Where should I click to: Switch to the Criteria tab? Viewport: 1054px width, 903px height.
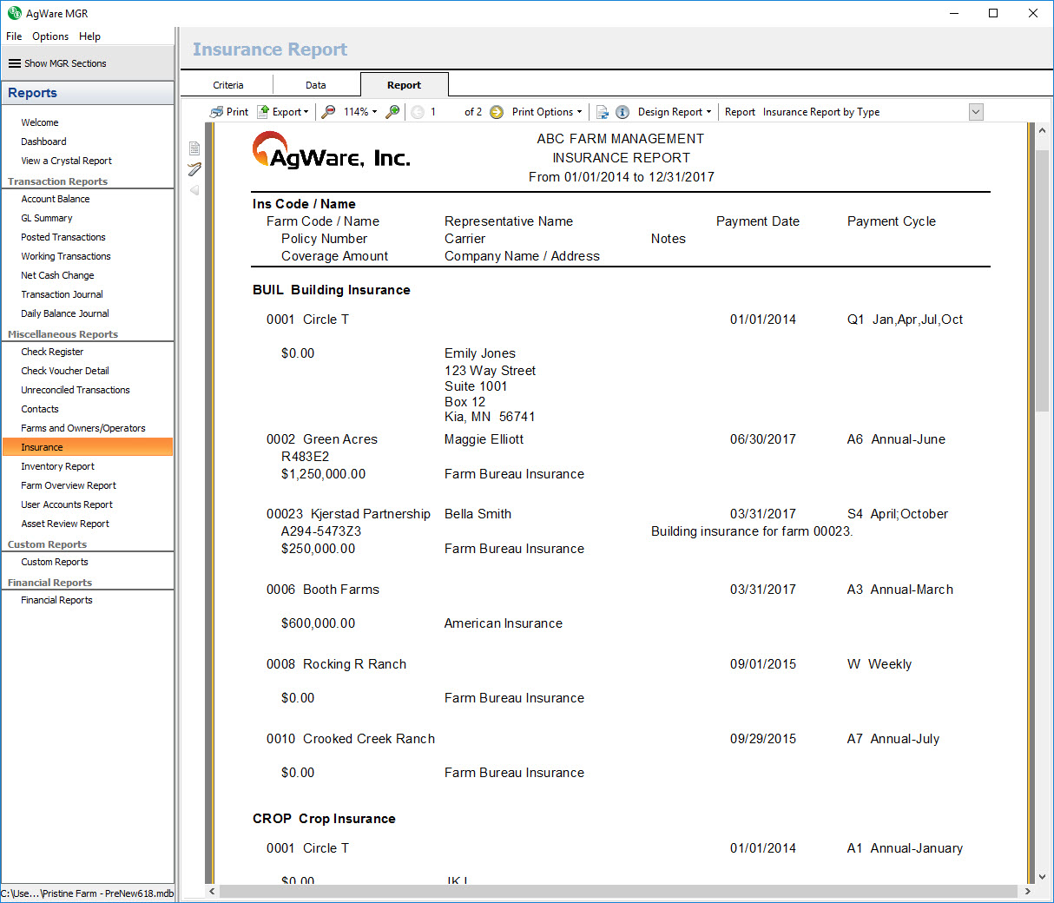tap(227, 85)
